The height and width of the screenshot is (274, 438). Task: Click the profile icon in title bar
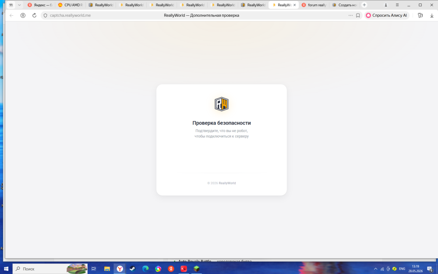pos(386,5)
